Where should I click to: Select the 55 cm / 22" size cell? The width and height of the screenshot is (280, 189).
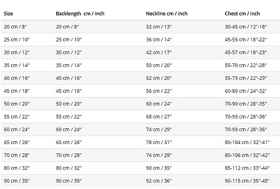click(x=17, y=117)
